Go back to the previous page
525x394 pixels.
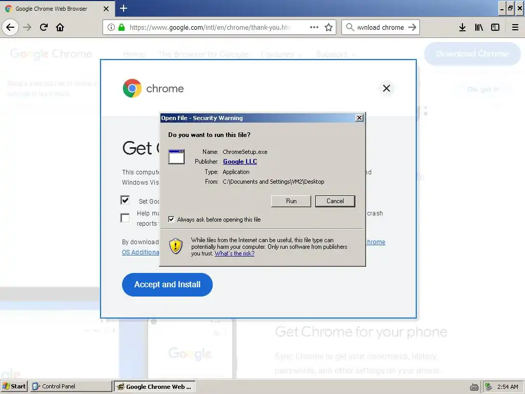coord(10,27)
